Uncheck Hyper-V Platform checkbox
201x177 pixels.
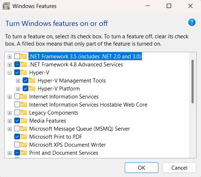[26, 88]
